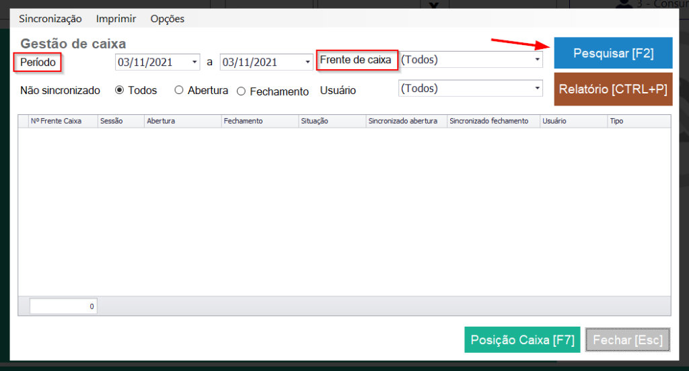Click the Período label
This screenshot has height=371, width=689.
[38, 63]
